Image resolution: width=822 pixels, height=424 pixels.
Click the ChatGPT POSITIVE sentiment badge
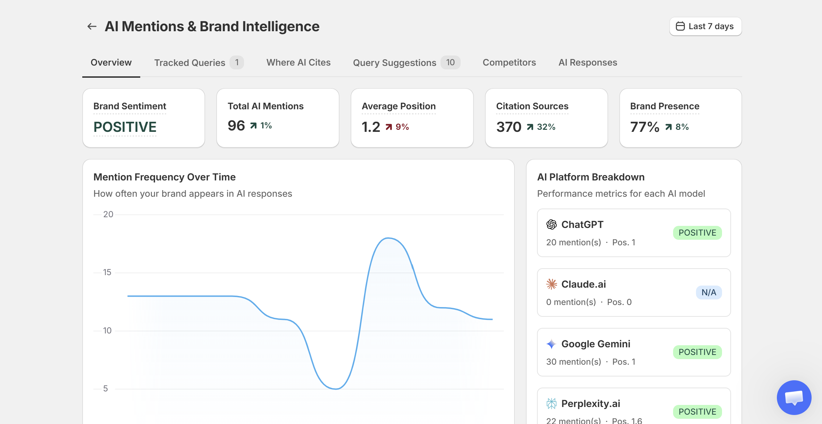697,233
